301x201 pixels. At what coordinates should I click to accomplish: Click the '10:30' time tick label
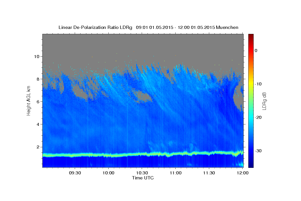[x=142, y=173]
